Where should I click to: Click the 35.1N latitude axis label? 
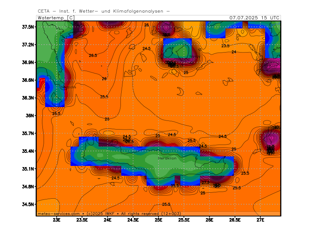pyautogui.click(x=28, y=169)
